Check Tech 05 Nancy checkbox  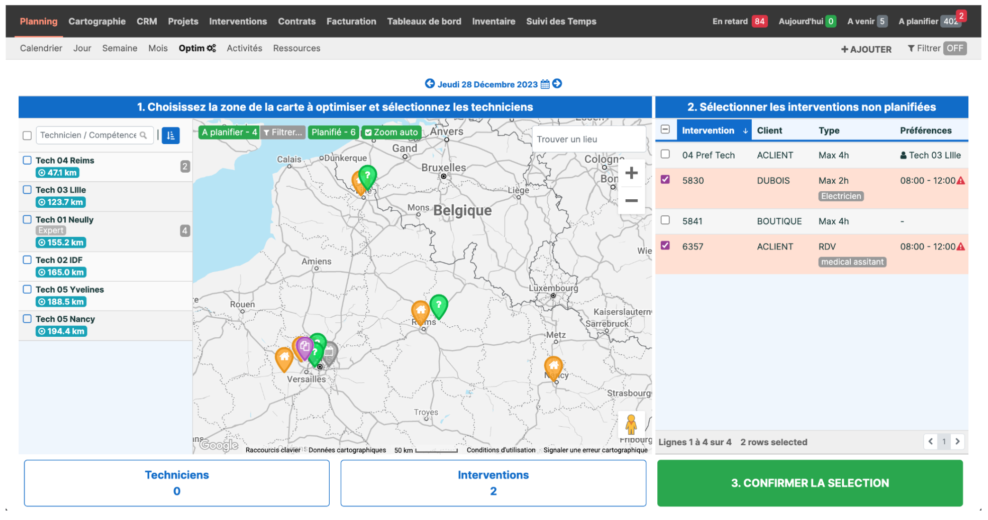pyautogui.click(x=27, y=319)
